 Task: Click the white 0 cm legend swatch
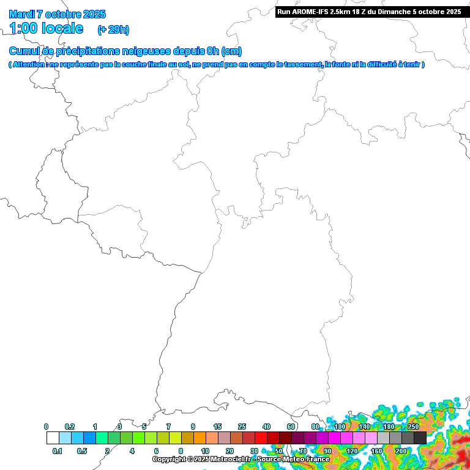53,438
